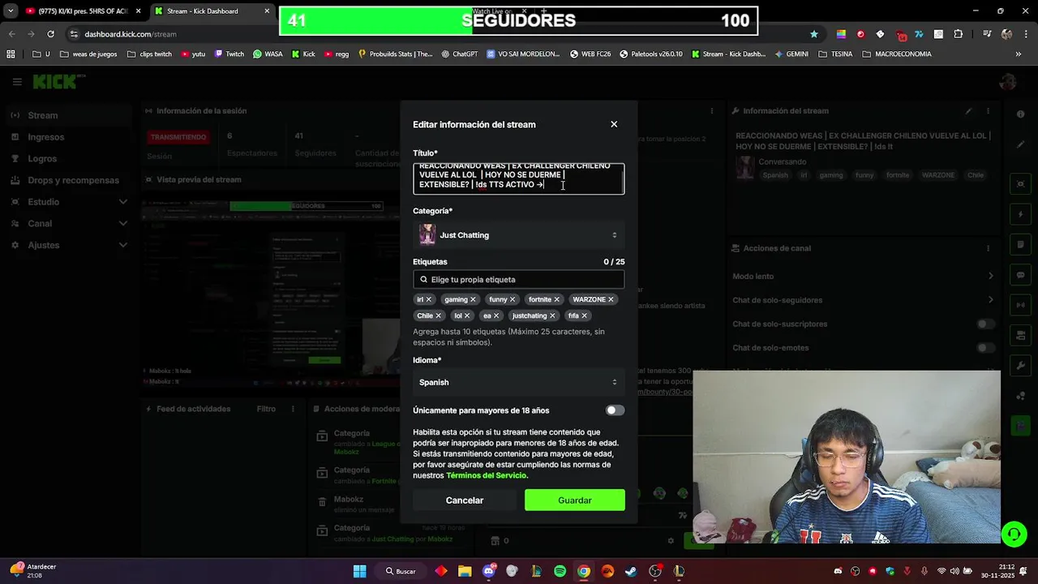
Task: Open the MACROECONOMIA bookmark folder
Action: pos(896,54)
